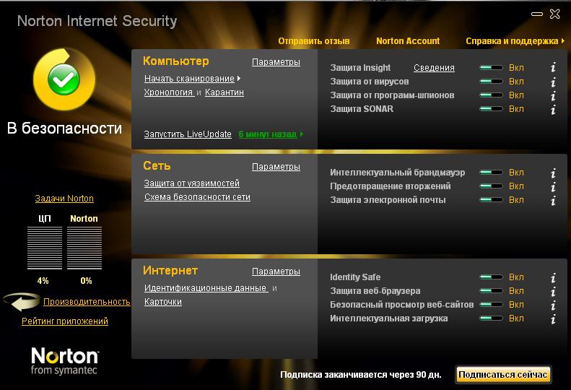This screenshot has width=571, height=390.
Task: Open info icon for Интеллектуальный брандмауэр
Action: tap(553, 173)
